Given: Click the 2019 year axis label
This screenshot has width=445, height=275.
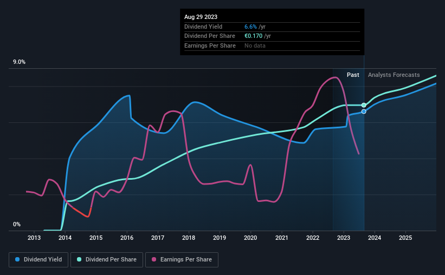Looking at the screenshot, I should pos(220,238).
